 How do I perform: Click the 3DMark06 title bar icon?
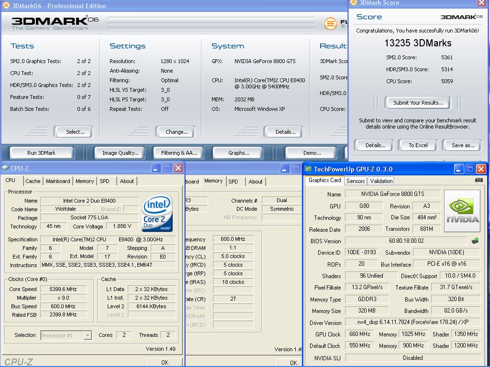click(x=6, y=5)
